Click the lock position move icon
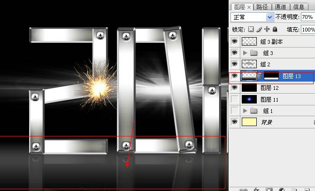This screenshot has width=315, height=191. point(266,29)
